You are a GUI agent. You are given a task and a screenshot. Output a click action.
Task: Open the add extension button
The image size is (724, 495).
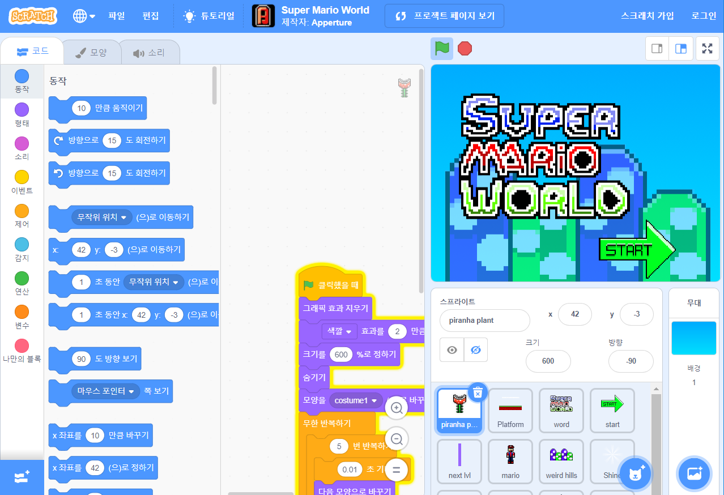tap(22, 477)
